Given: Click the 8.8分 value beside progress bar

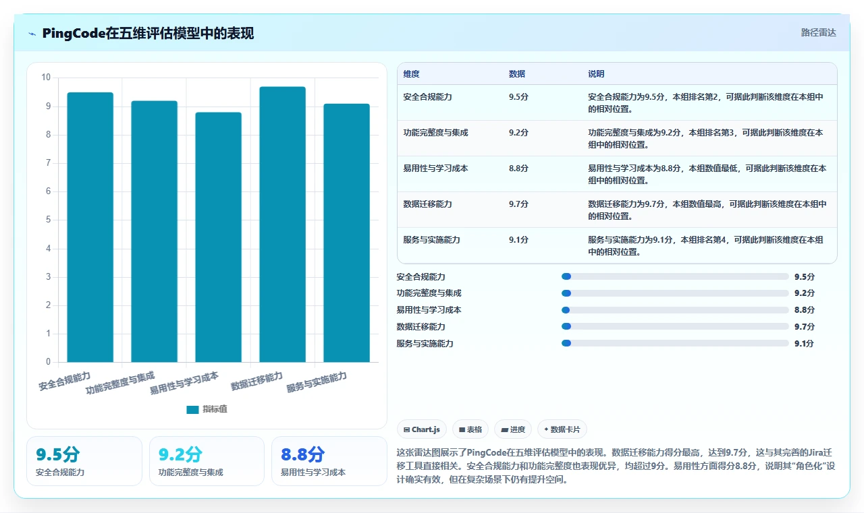Looking at the screenshot, I should (x=805, y=310).
